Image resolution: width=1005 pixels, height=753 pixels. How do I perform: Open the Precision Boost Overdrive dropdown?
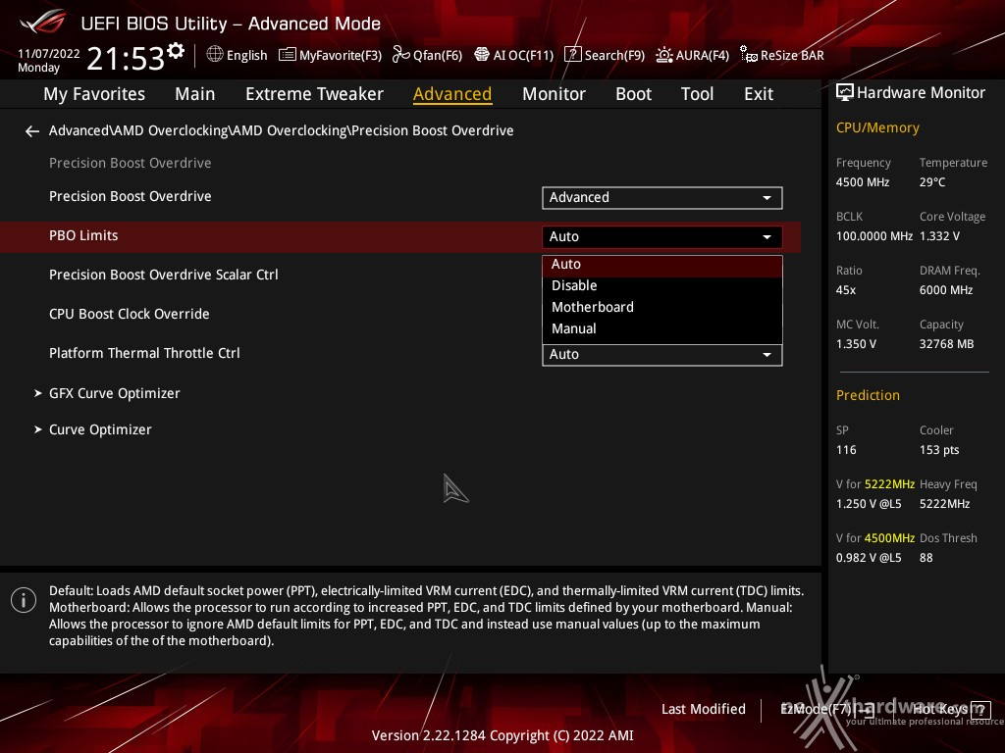[x=662, y=198]
